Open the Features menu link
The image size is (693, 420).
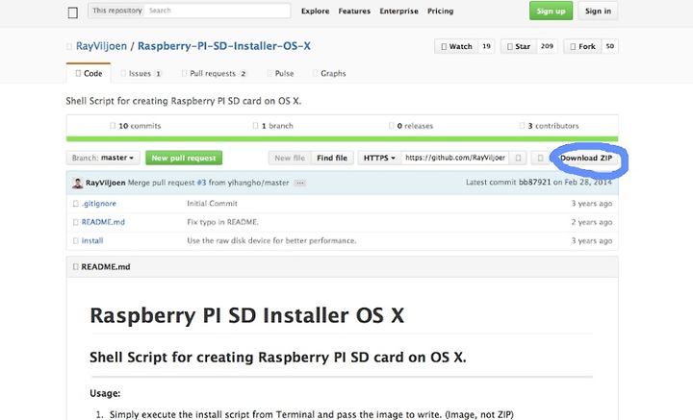click(x=354, y=11)
